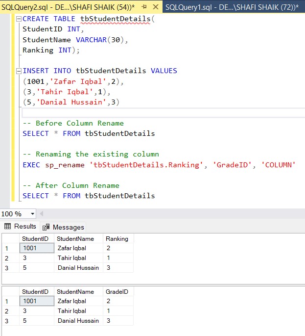
Task: Click the 'Renaming the existing column' comment
Action: 91,155
